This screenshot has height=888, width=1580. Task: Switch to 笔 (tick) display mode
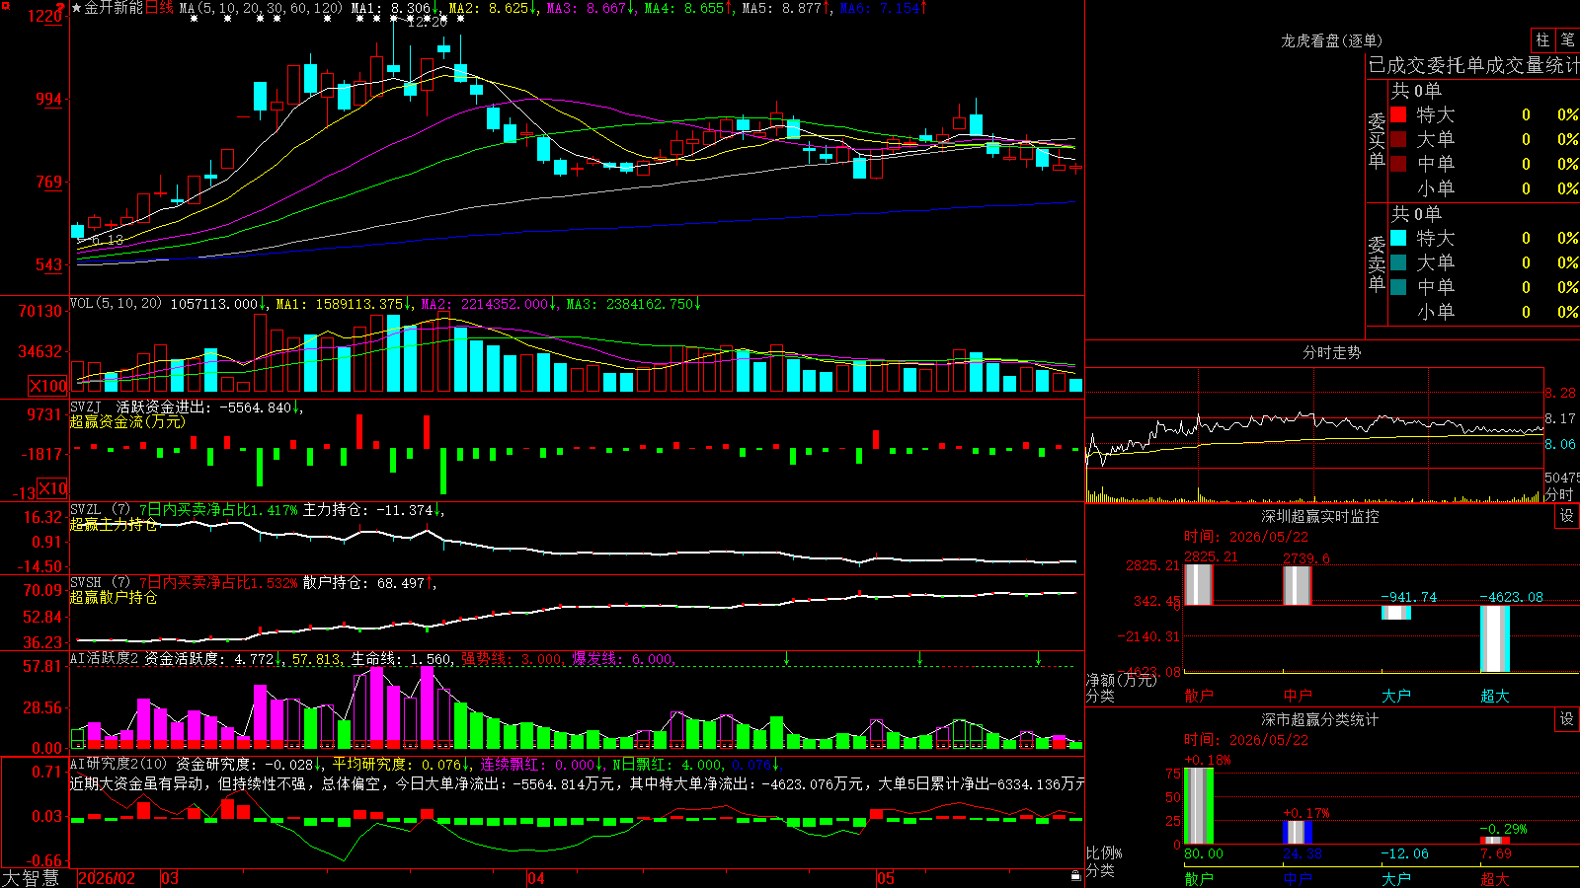1568,39
